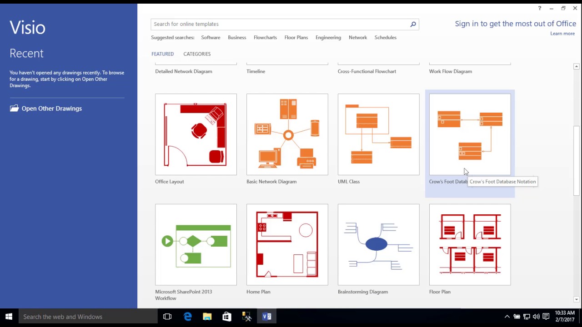Switch to the CATEGORIES tab
Viewport: 582px width, 327px height.
[x=197, y=54]
